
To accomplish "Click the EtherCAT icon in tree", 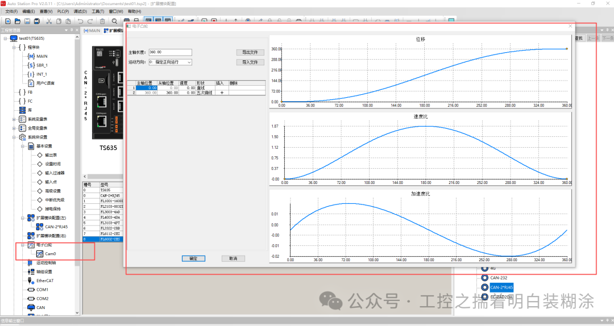I will click(31, 281).
